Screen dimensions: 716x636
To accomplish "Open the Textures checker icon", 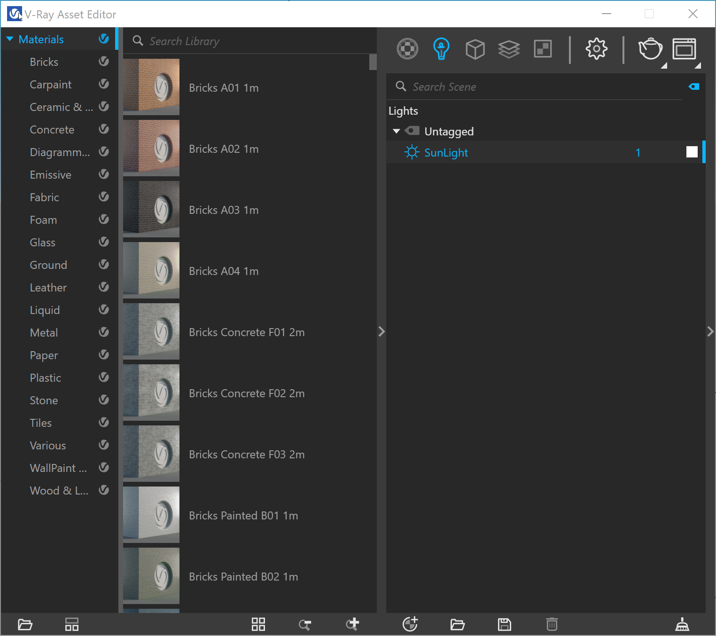I will 543,49.
